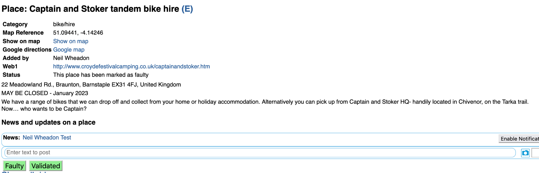
Task: Click the marked as faulty status text
Action: tap(101, 75)
